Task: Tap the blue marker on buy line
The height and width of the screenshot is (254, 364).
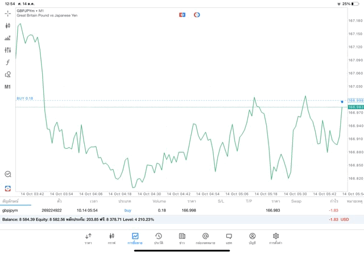Action: [x=342, y=102]
